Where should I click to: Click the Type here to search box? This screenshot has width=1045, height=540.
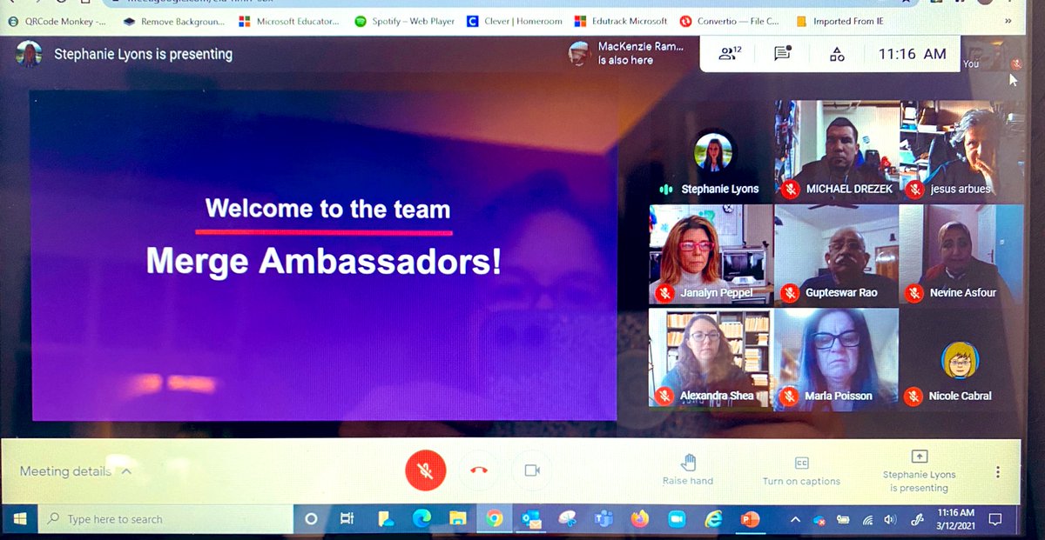coord(165,519)
